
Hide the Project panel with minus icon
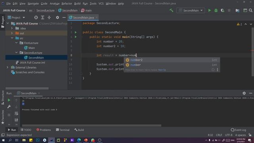click(x=64, y=17)
